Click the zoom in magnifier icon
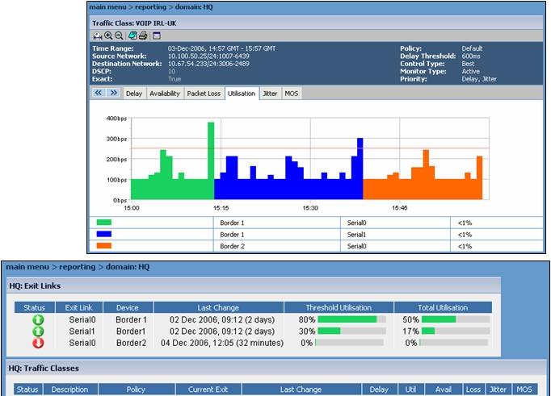This screenshot has width=551, height=396. tap(108, 35)
